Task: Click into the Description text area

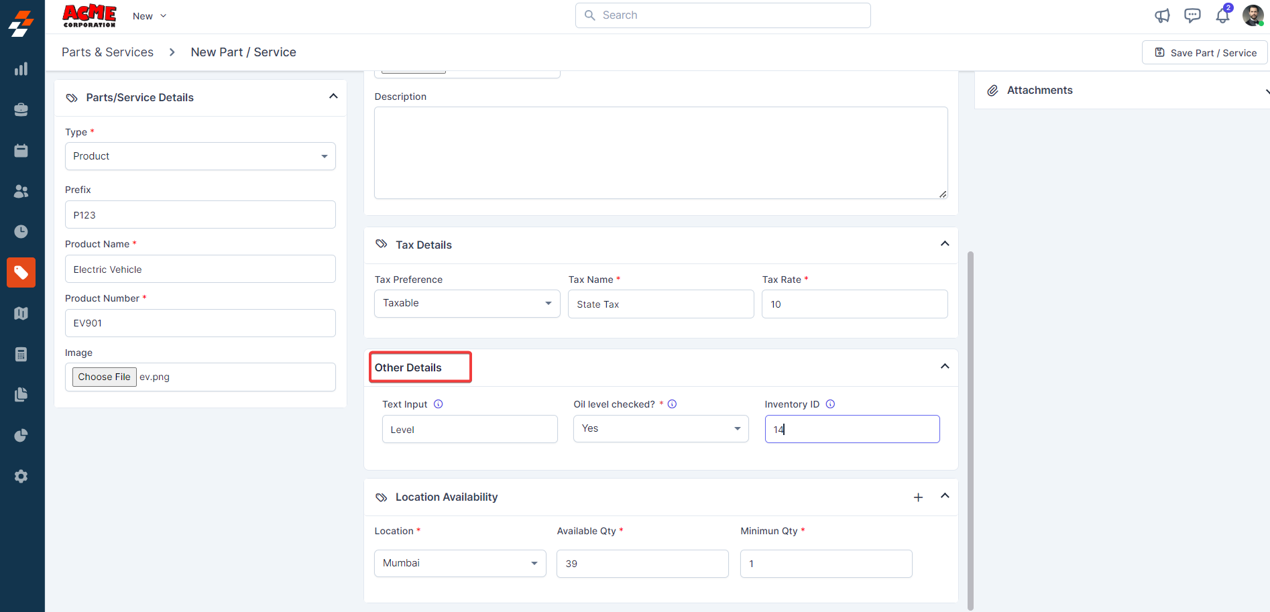Action: pyautogui.click(x=660, y=153)
